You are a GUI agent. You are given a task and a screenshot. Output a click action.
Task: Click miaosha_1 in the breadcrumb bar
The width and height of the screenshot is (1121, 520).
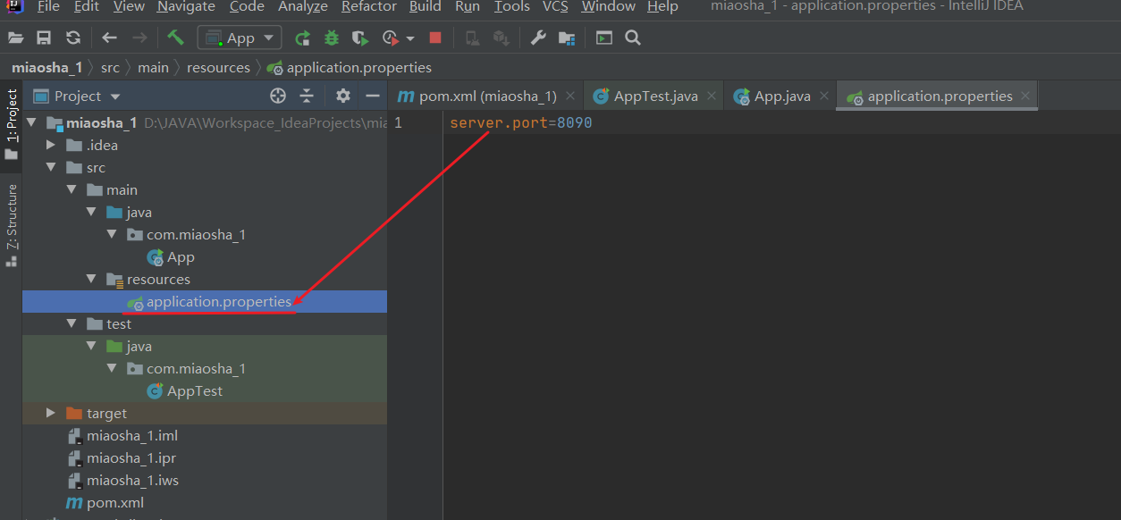click(x=46, y=68)
